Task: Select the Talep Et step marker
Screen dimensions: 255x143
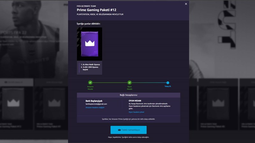Action: [x=168, y=83]
